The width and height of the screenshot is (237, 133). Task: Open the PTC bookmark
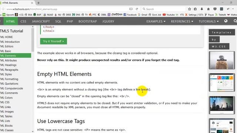[93, 15]
